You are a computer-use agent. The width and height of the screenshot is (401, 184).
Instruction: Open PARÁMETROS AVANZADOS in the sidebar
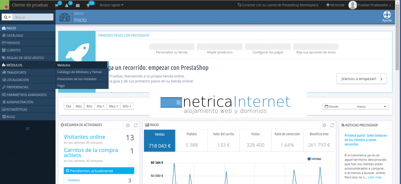coord(27,95)
